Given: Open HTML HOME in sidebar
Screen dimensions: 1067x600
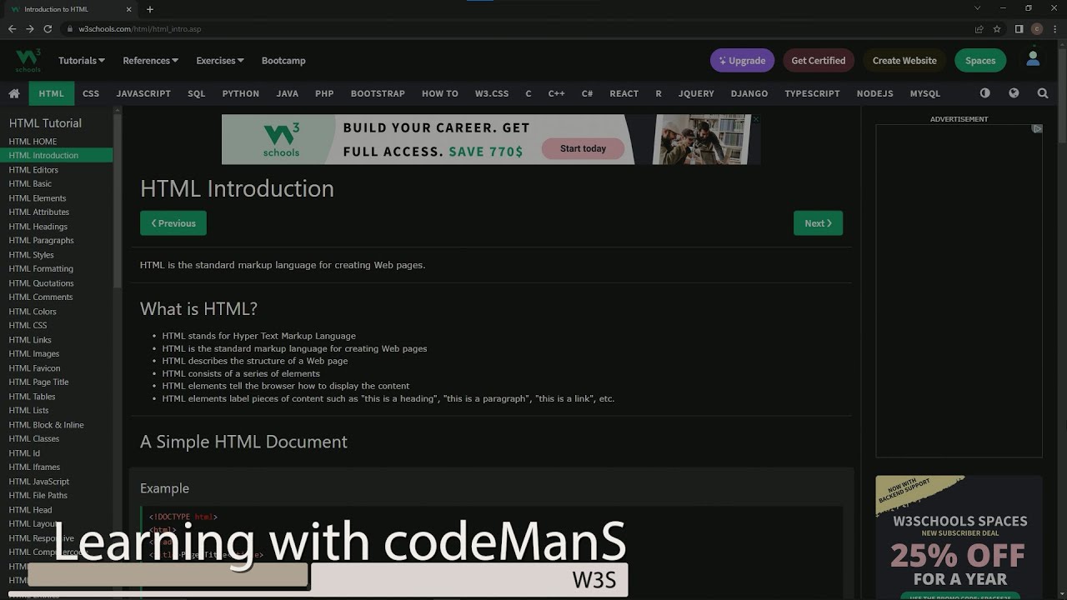Looking at the screenshot, I should tap(33, 142).
